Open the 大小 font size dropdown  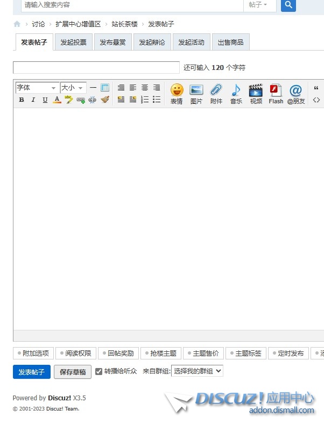[x=73, y=88]
